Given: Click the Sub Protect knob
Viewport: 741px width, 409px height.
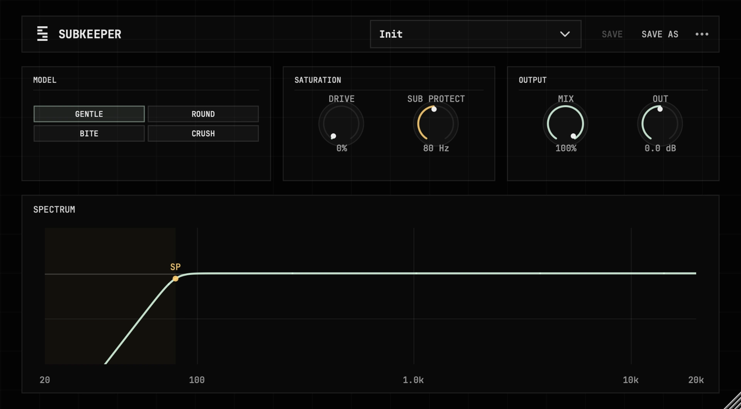Looking at the screenshot, I should click(x=436, y=124).
